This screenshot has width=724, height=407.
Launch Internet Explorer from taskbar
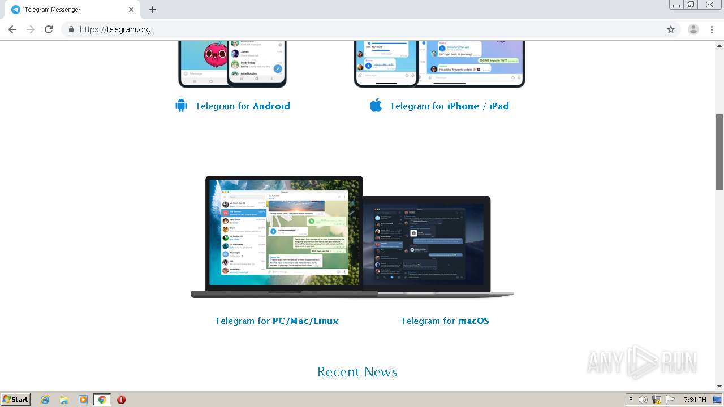coord(45,400)
